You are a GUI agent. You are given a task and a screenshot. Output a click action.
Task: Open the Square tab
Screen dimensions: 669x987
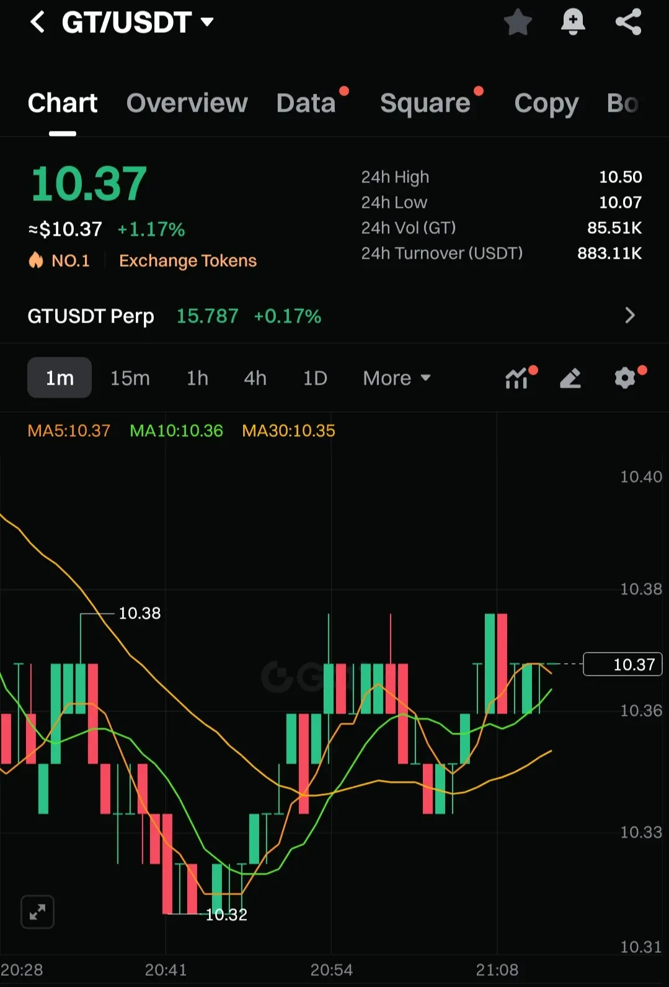[425, 103]
